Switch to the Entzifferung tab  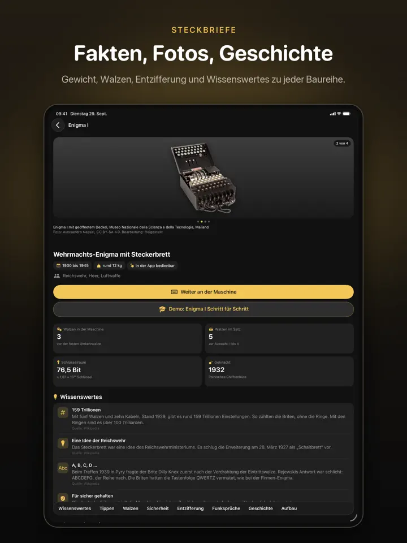[190, 508]
